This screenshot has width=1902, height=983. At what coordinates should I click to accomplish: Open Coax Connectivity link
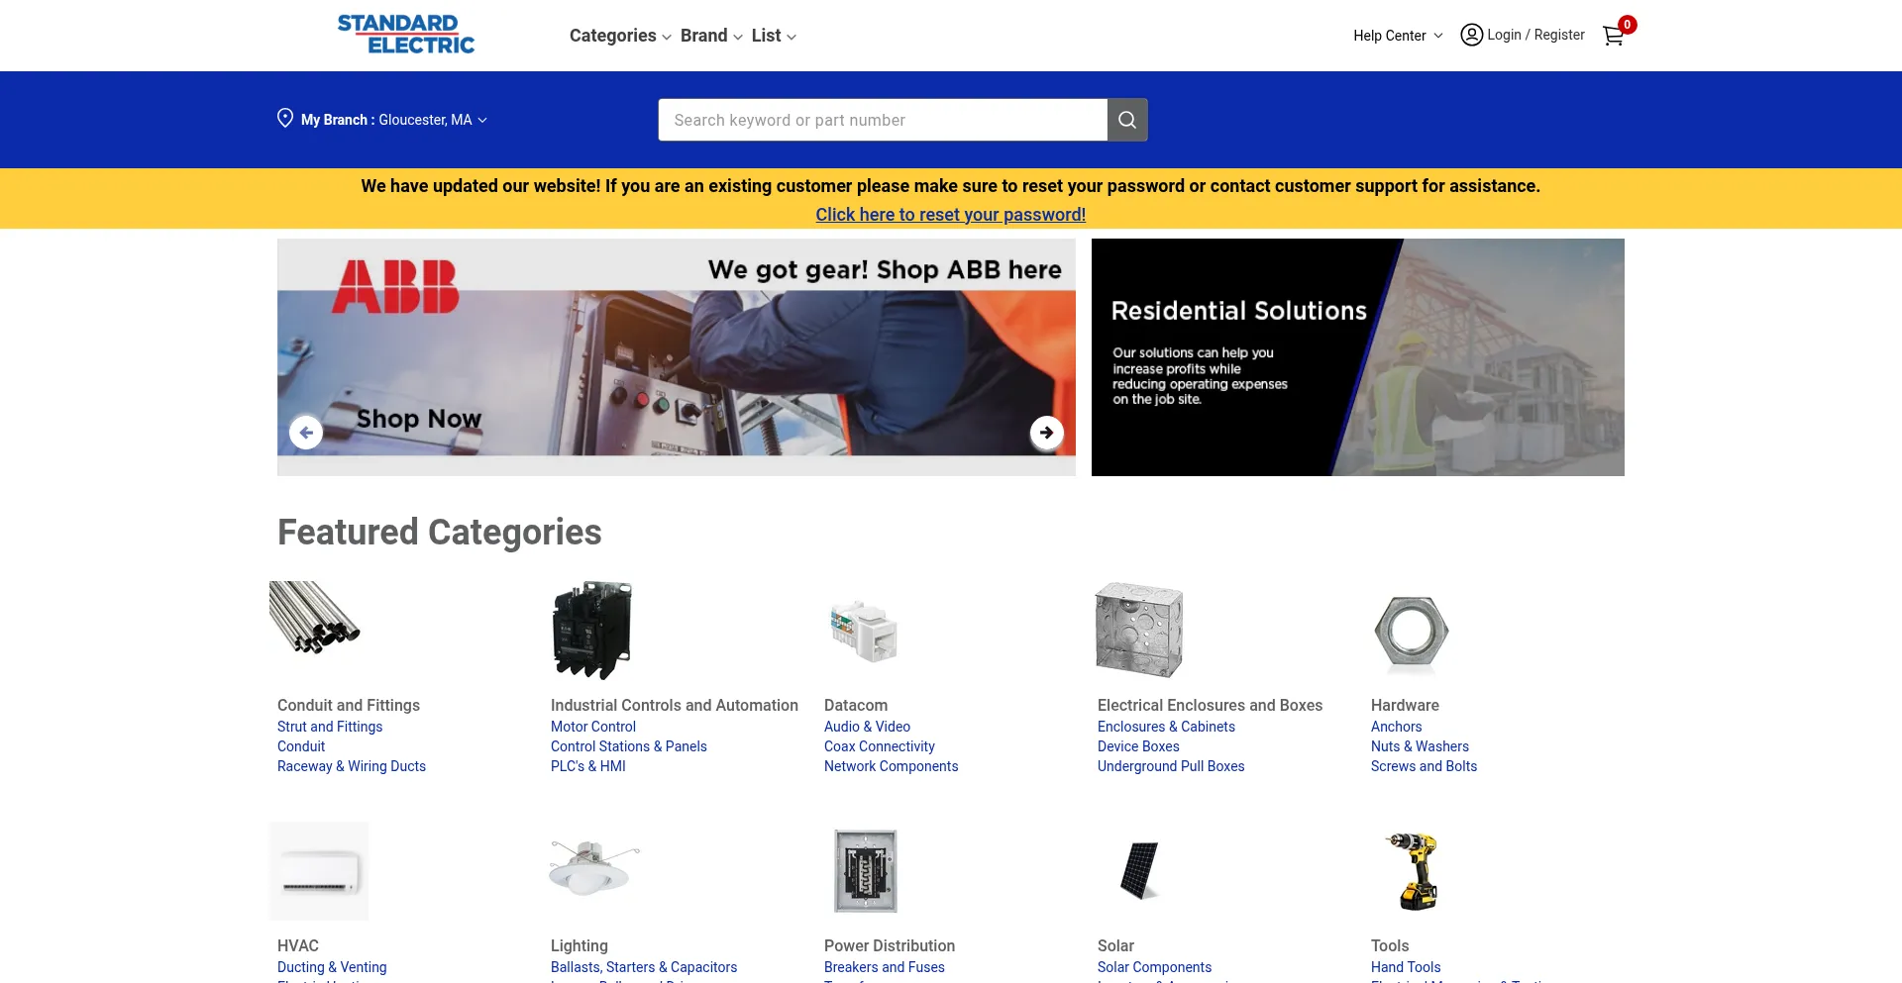point(880,746)
